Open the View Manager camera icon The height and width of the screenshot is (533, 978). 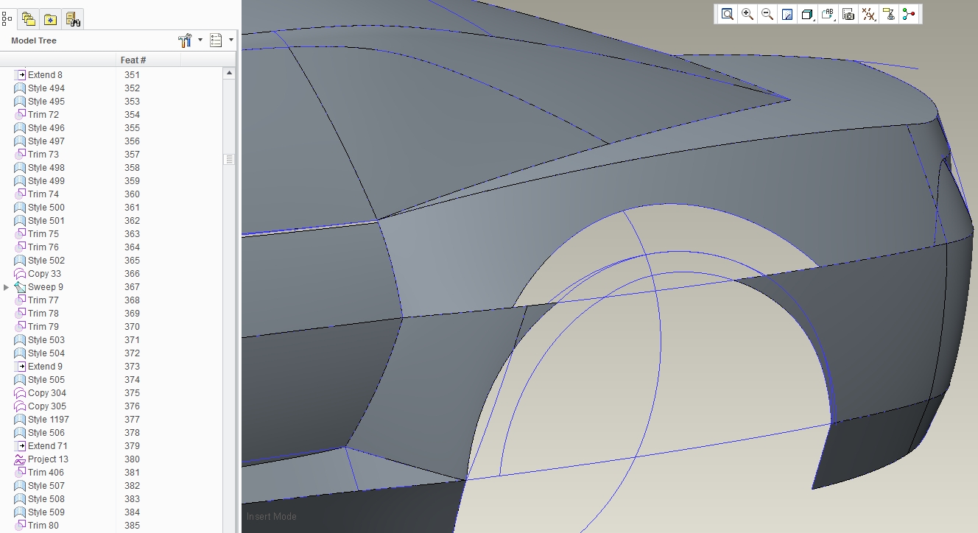[848, 14]
